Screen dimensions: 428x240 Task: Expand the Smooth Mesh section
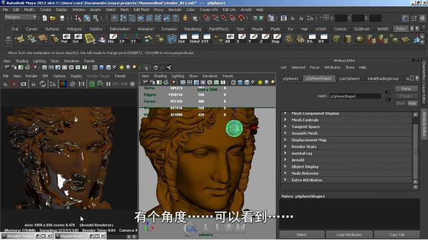(346, 133)
